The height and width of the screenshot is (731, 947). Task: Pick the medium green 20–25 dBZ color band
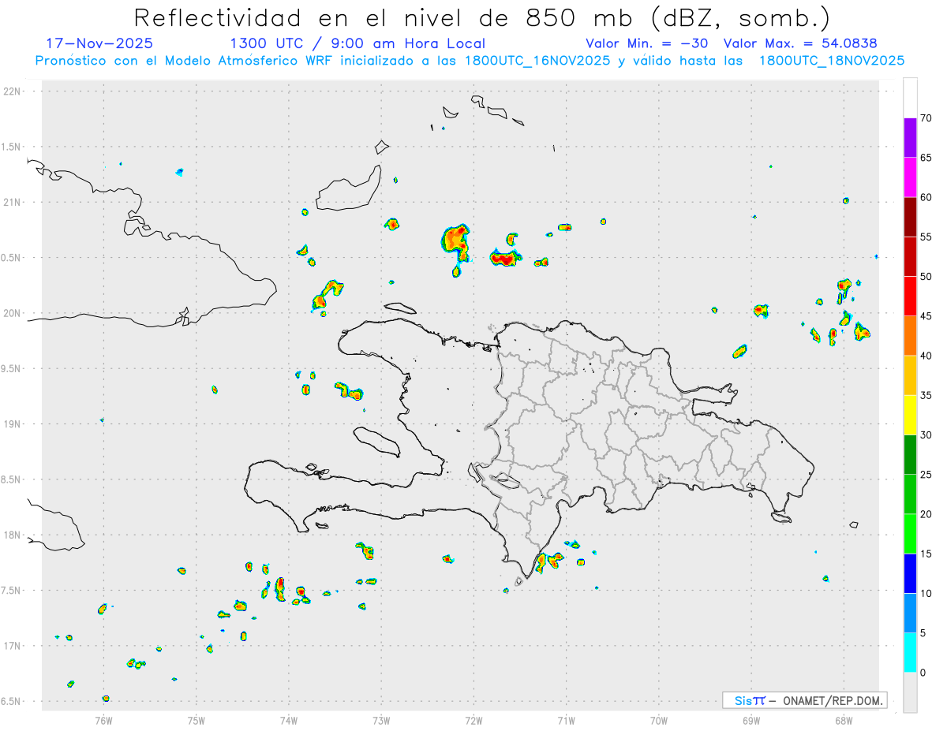click(910, 494)
